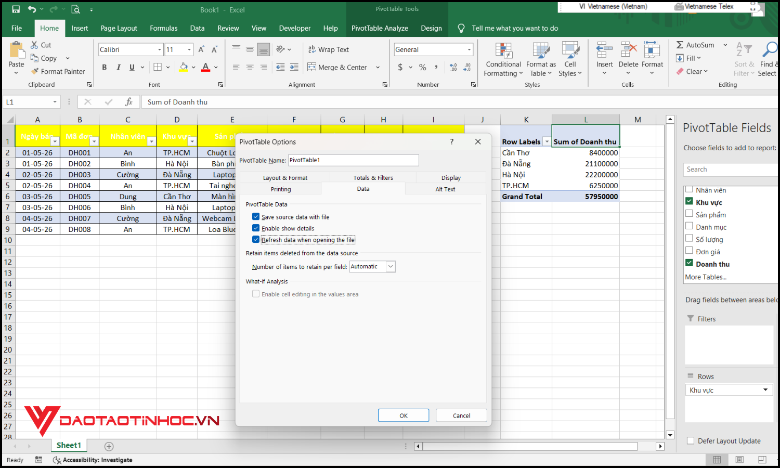
Task: Switch to Layout & Format dialog tab
Action: (x=285, y=178)
